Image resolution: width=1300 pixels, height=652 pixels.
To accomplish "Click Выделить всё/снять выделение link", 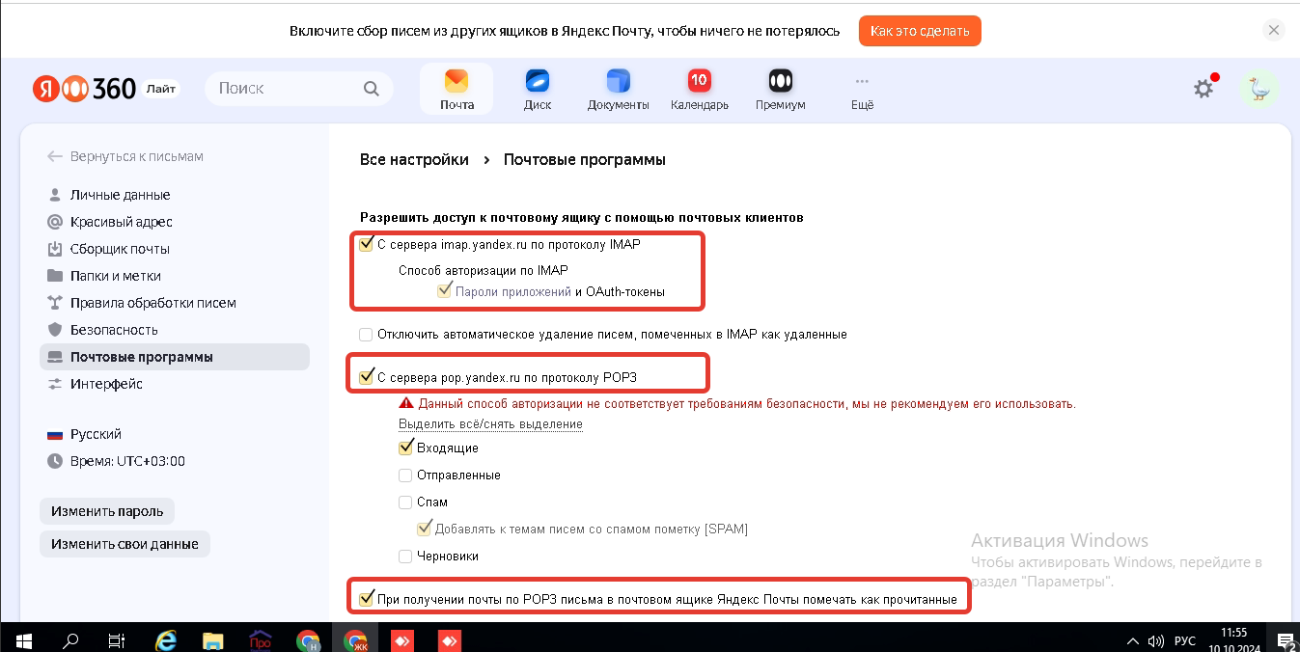I will 490,424.
